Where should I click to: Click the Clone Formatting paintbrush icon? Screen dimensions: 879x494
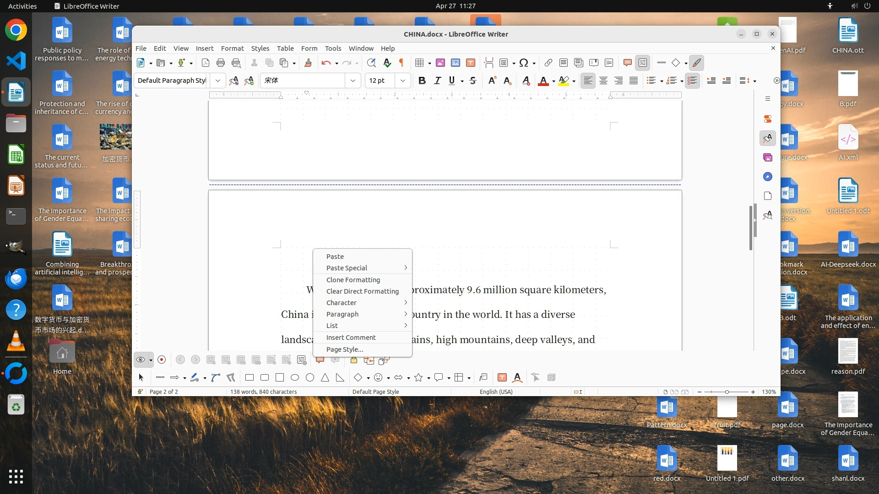click(x=308, y=63)
